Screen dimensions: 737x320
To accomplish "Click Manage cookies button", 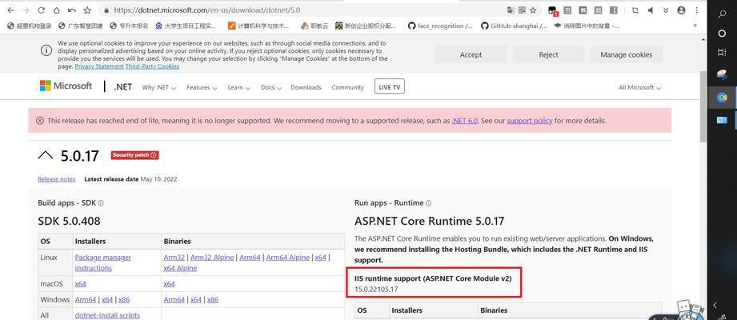I will (626, 54).
